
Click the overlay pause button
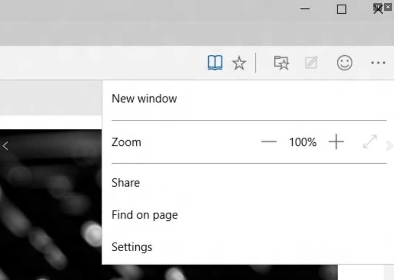tap(378, 7)
